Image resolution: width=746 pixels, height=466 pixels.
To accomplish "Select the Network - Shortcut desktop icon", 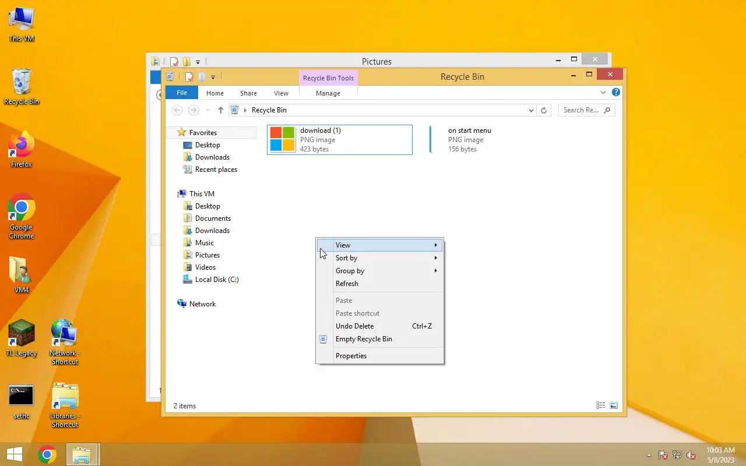I will (65, 342).
